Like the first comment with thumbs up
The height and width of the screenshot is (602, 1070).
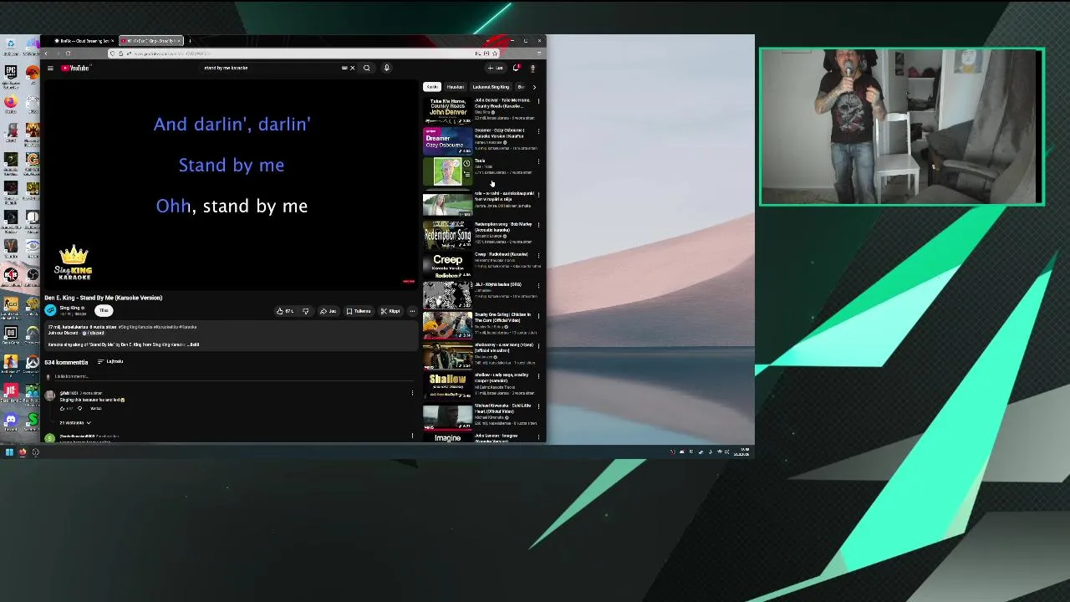(62, 408)
